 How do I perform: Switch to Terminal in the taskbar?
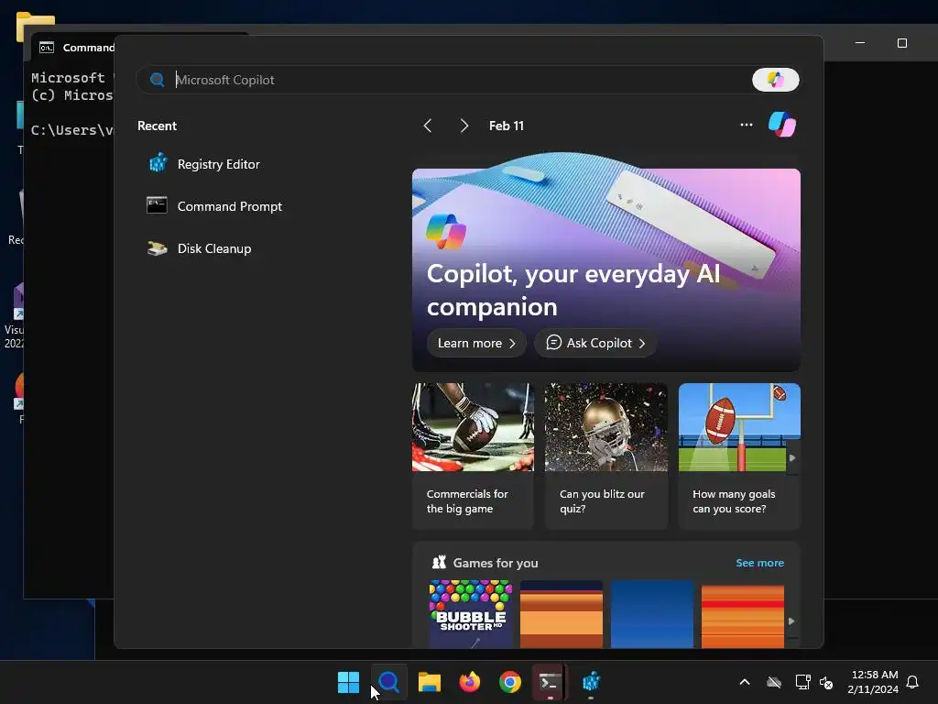tap(550, 682)
